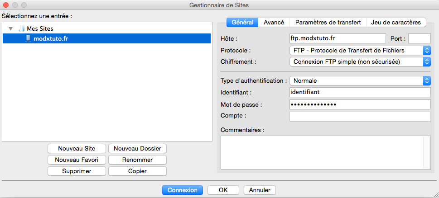Click the blue Connexion button
The image size is (439, 198).
183,190
